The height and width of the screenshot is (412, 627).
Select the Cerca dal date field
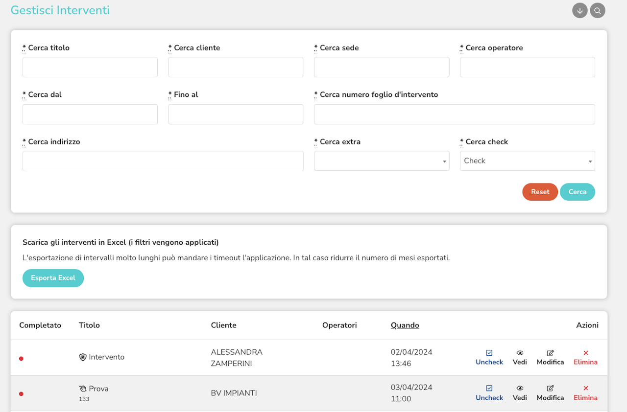90,114
